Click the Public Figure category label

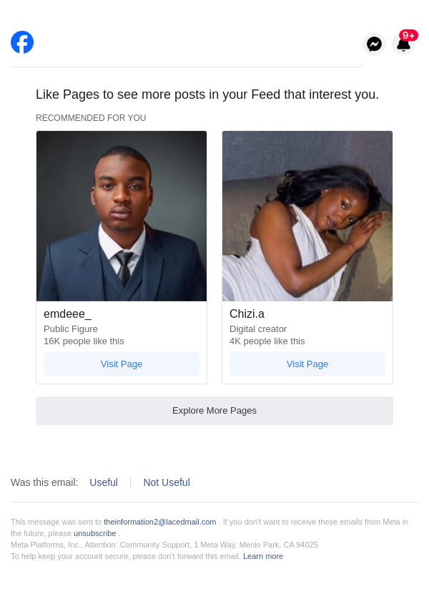[71, 328]
